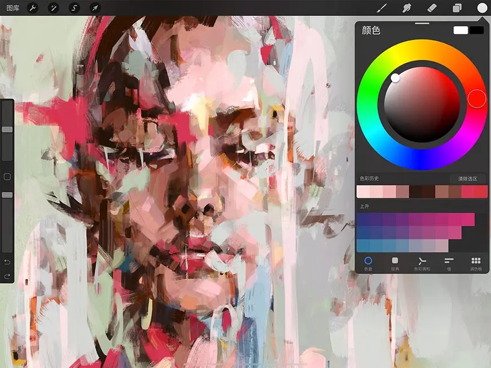Screen dimensions: 491x368
Task: Click the black secondary color chip
Action: (477, 30)
